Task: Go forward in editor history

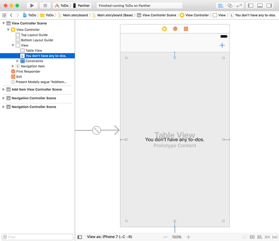Action: pos(18,15)
